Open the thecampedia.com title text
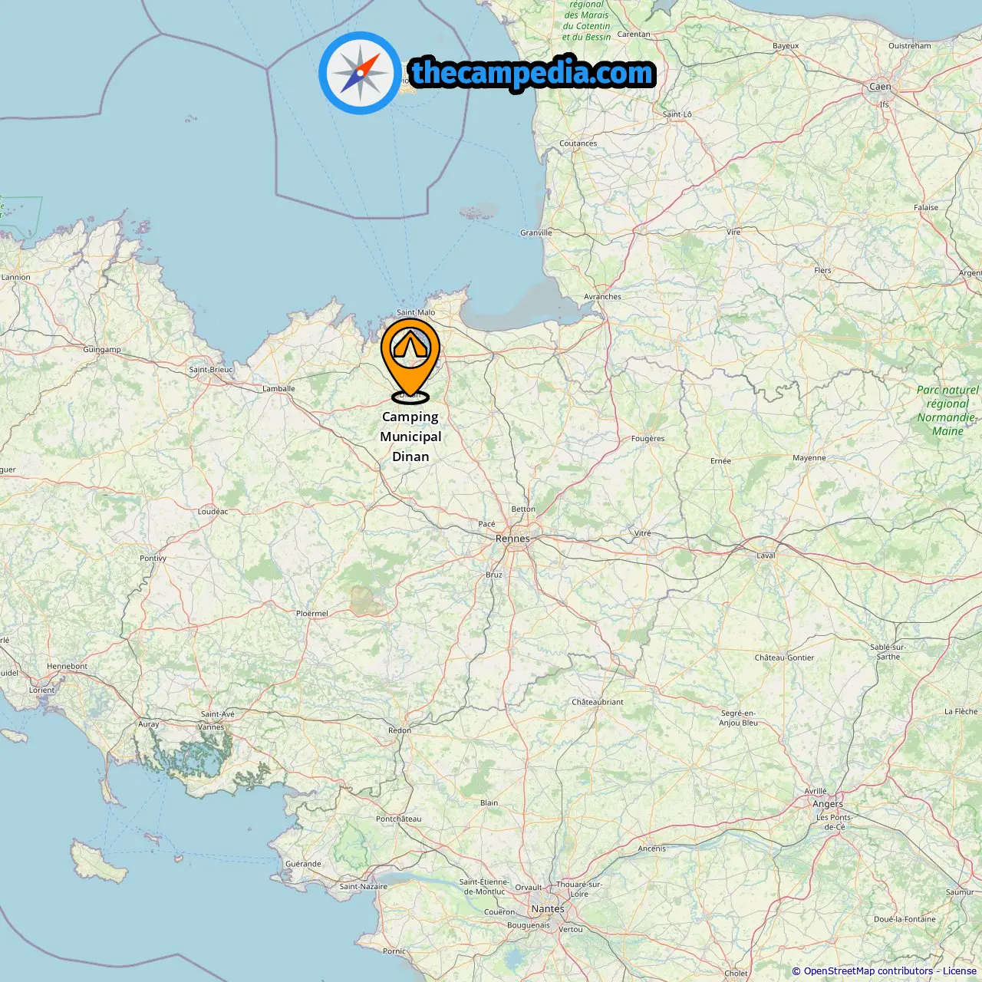The width and height of the screenshot is (982, 982). [532, 73]
